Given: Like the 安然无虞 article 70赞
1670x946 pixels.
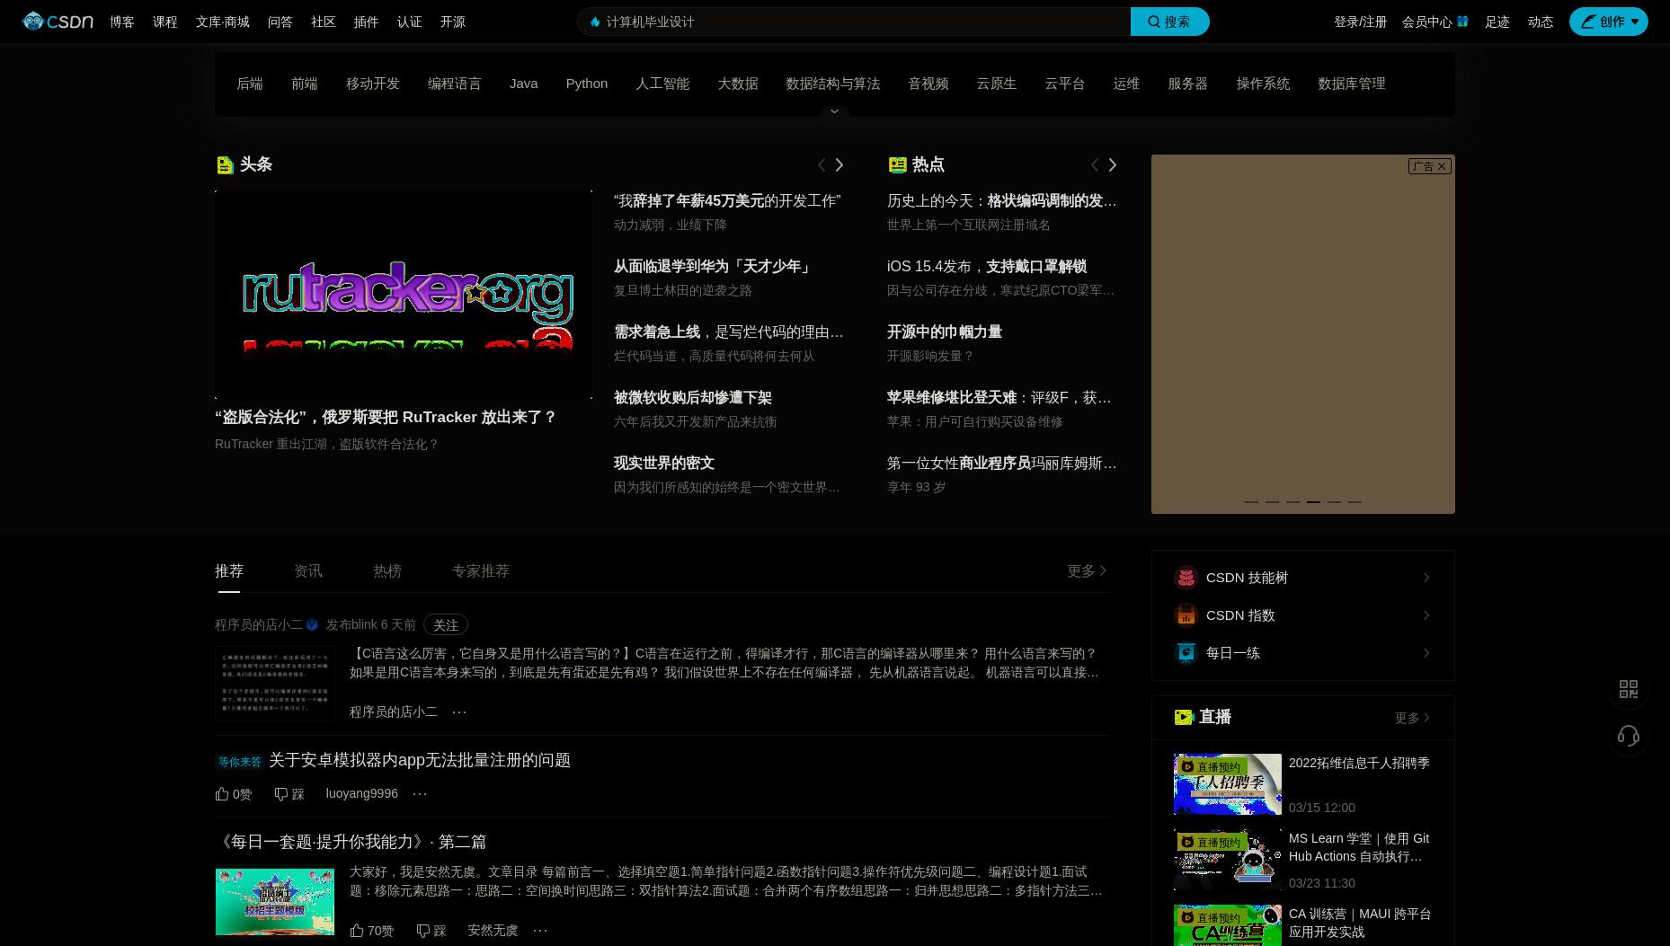Looking at the screenshot, I should point(371,931).
